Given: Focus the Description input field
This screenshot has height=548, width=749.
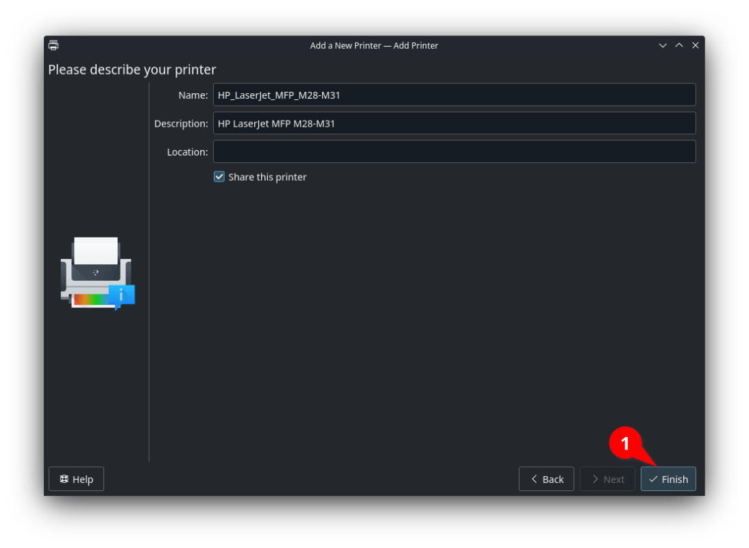Looking at the screenshot, I should tap(454, 123).
